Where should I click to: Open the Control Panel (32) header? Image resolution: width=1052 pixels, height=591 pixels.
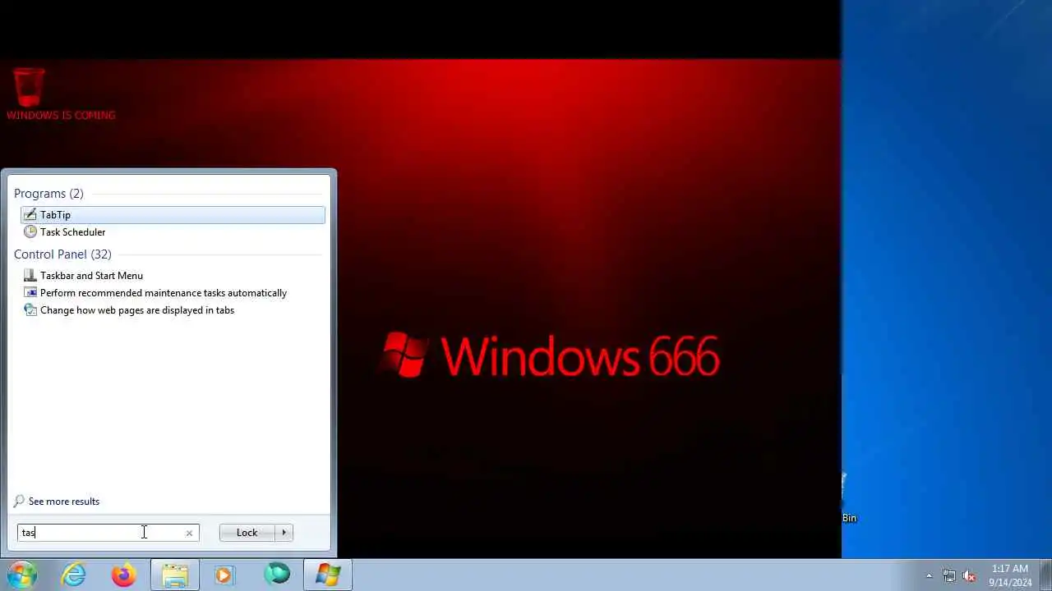62,254
